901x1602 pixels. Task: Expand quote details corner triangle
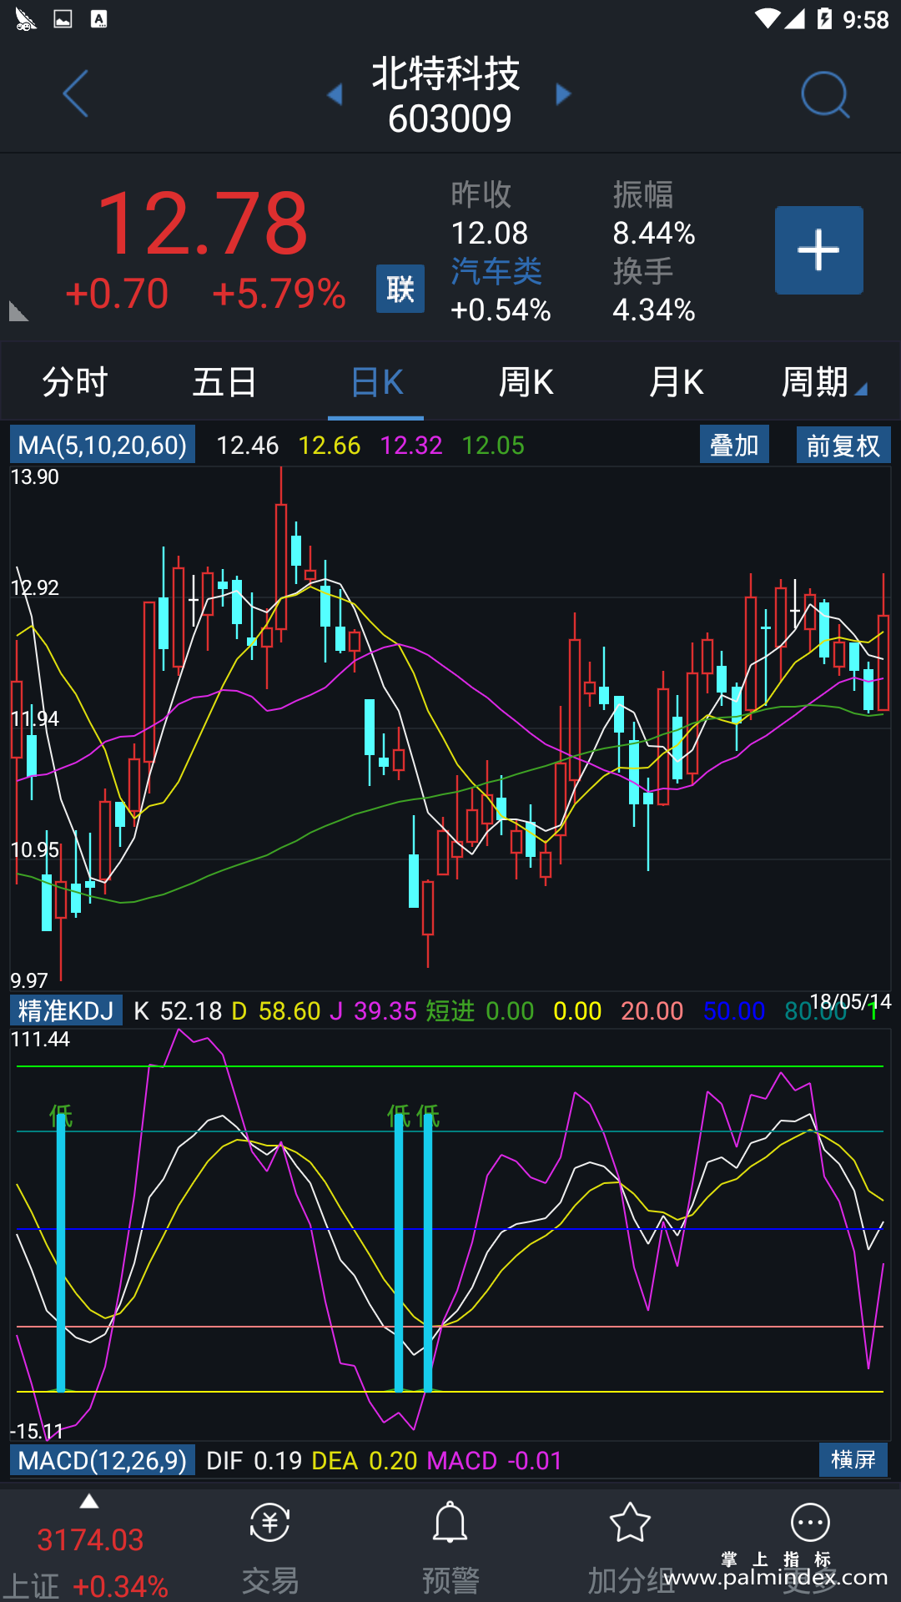coord(18,311)
